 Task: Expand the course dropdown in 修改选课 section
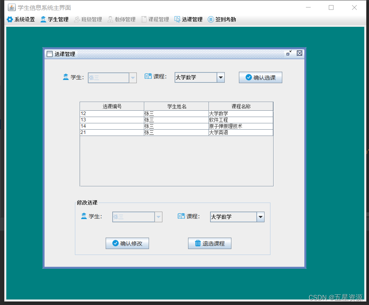coord(260,217)
